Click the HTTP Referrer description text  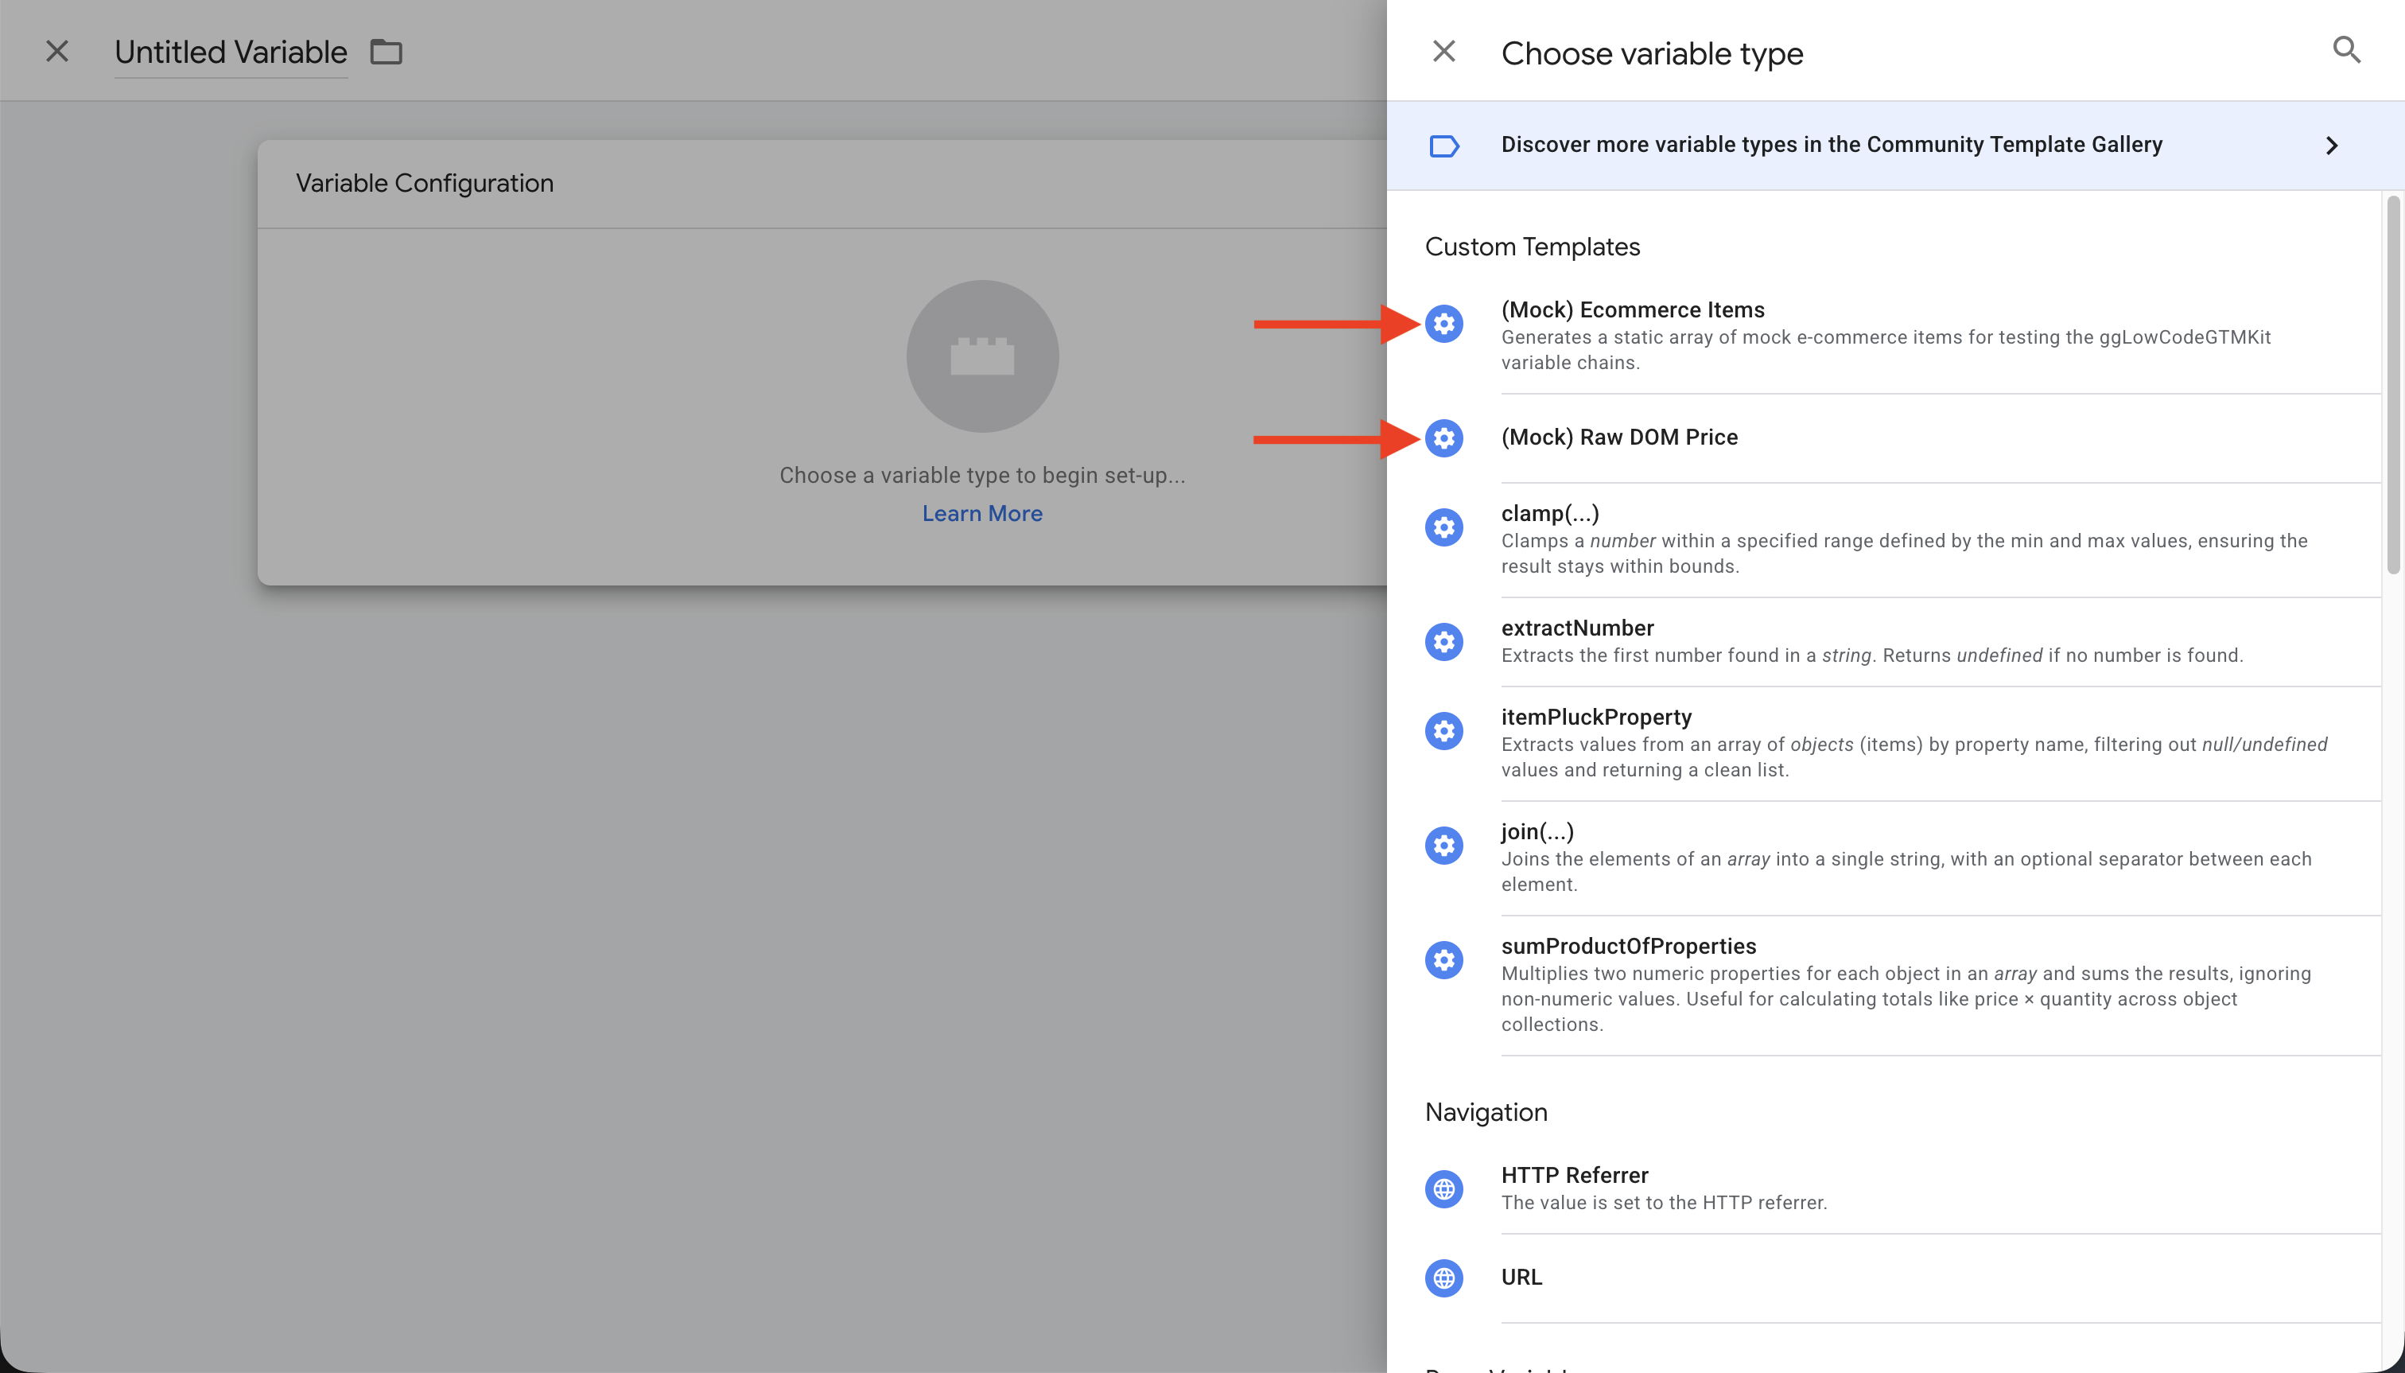(1664, 1202)
